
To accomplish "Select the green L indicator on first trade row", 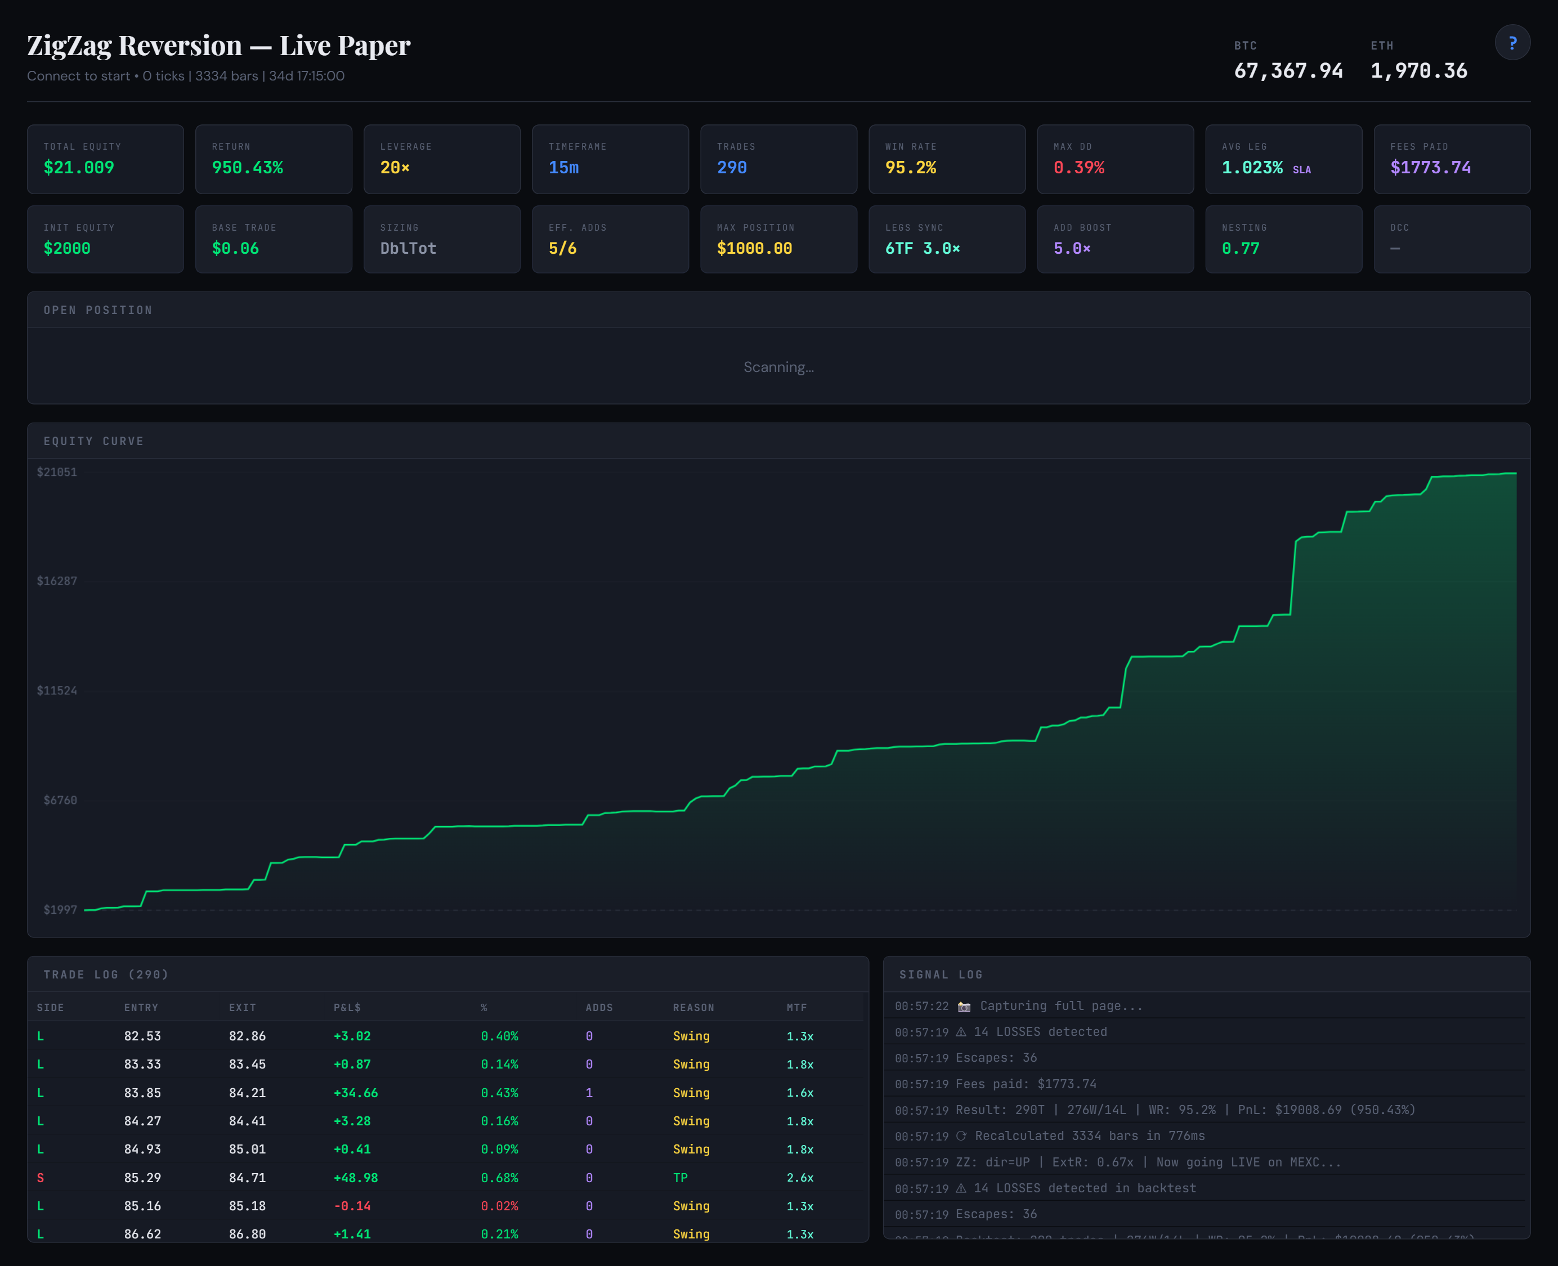I will click(41, 1035).
